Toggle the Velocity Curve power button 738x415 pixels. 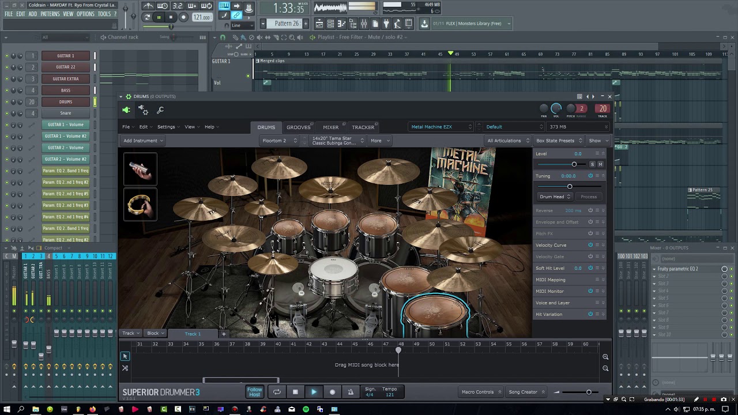coord(590,245)
